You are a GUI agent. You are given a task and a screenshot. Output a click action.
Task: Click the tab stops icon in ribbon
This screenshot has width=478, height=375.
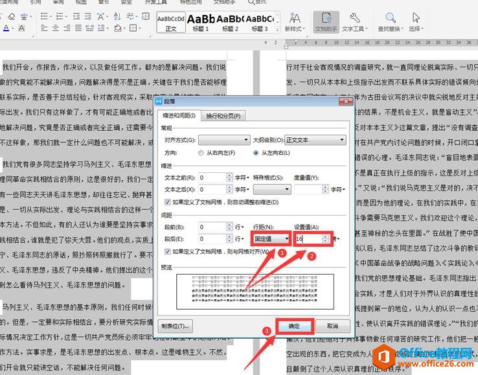click(x=146, y=16)
